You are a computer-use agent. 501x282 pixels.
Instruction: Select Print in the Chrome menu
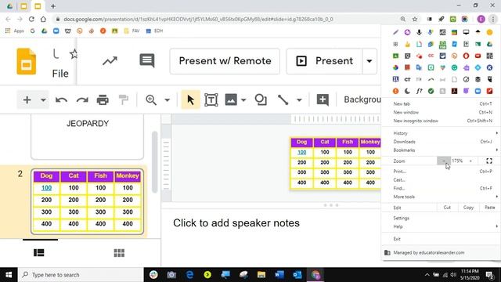441,172
